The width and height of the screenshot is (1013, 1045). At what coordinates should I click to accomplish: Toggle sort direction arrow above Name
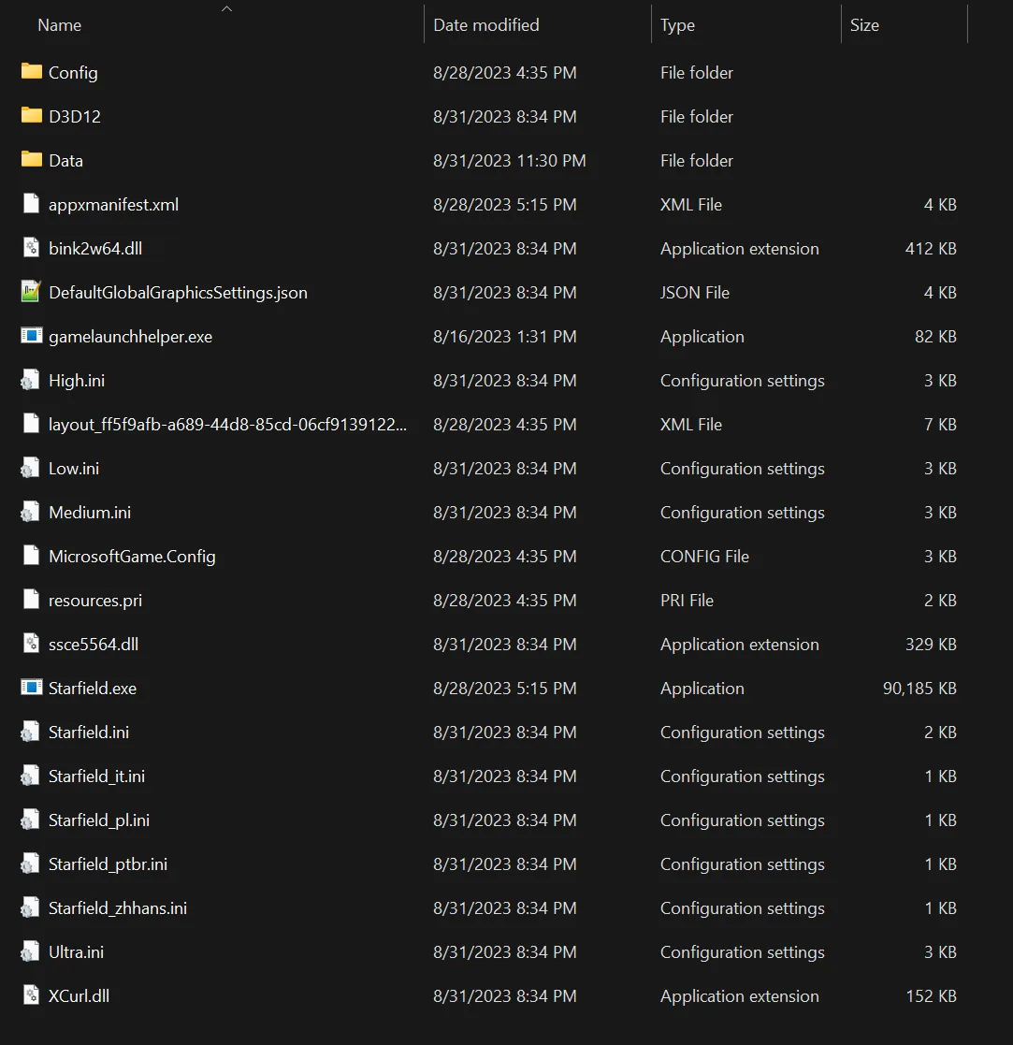226,8
